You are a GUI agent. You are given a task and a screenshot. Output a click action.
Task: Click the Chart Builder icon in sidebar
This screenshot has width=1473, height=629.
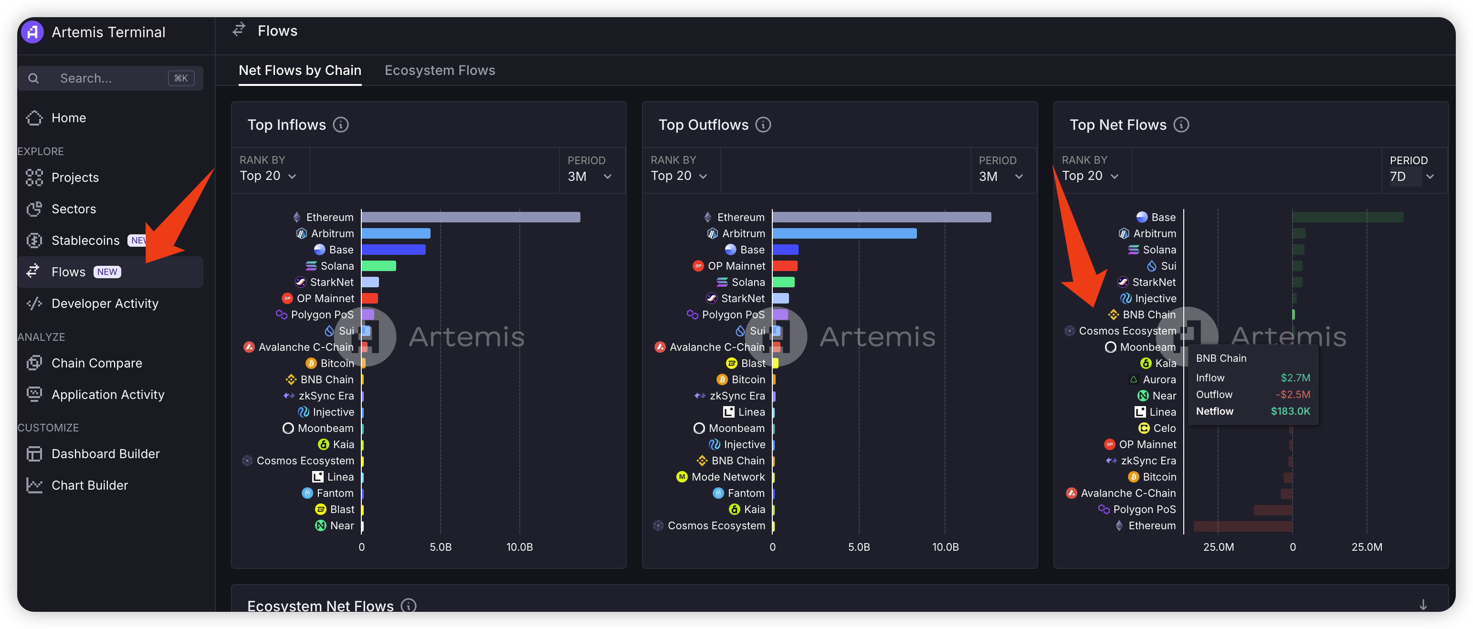(34, 485)
